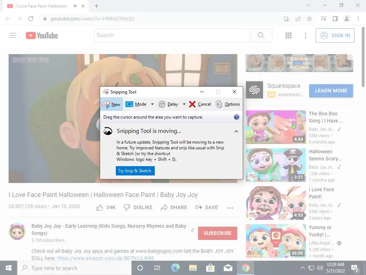Launch Microsoft Edge from taskbar
This screenshot has height=275, width=366.
click(x=175, y=268)
